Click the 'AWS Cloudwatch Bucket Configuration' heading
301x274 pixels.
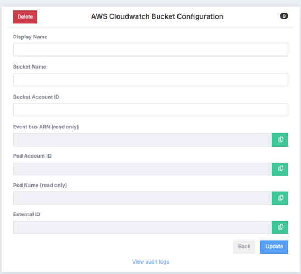click(157, 16)
